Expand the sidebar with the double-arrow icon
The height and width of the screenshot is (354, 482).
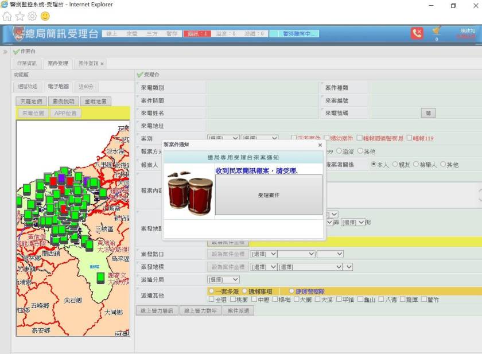pyautogui.click(x=5, y=52)
